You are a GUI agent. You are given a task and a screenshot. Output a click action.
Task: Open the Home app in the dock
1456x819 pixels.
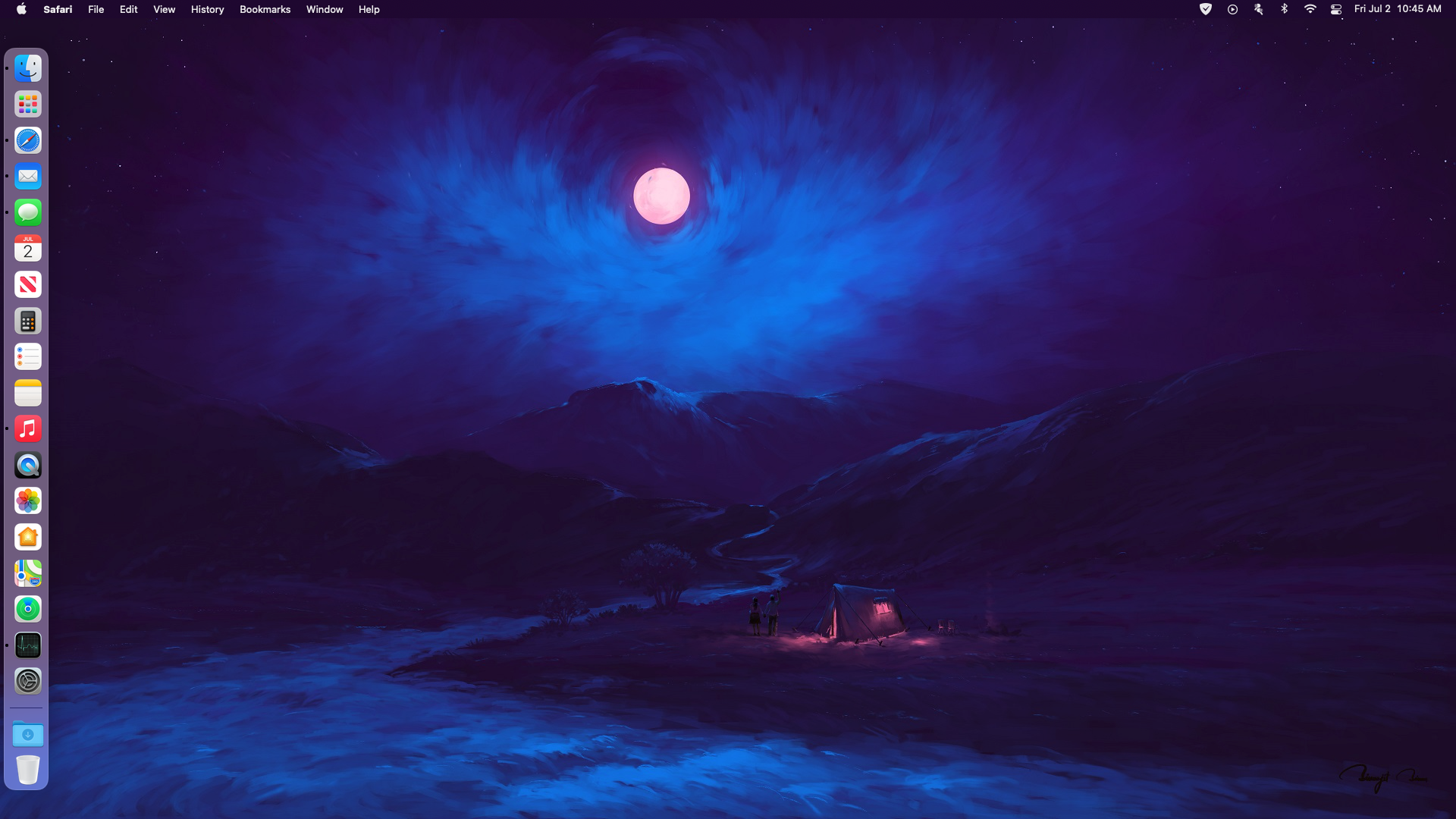coord(28,537)
